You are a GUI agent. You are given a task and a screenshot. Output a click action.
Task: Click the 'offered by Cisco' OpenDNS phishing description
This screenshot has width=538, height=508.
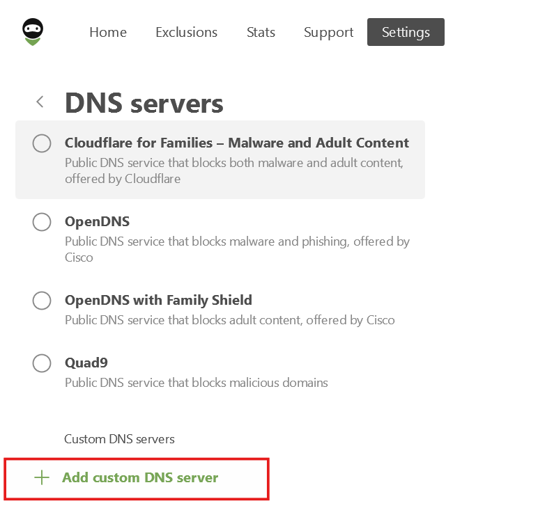coord(237,249)
